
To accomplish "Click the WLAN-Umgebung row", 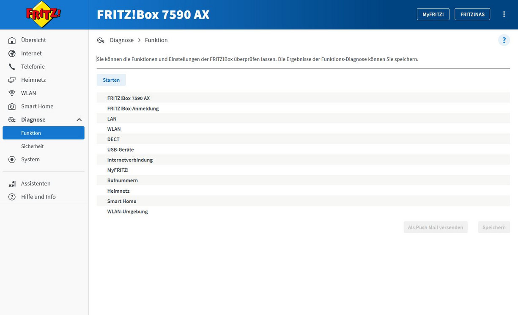I will tap(303, 211).
